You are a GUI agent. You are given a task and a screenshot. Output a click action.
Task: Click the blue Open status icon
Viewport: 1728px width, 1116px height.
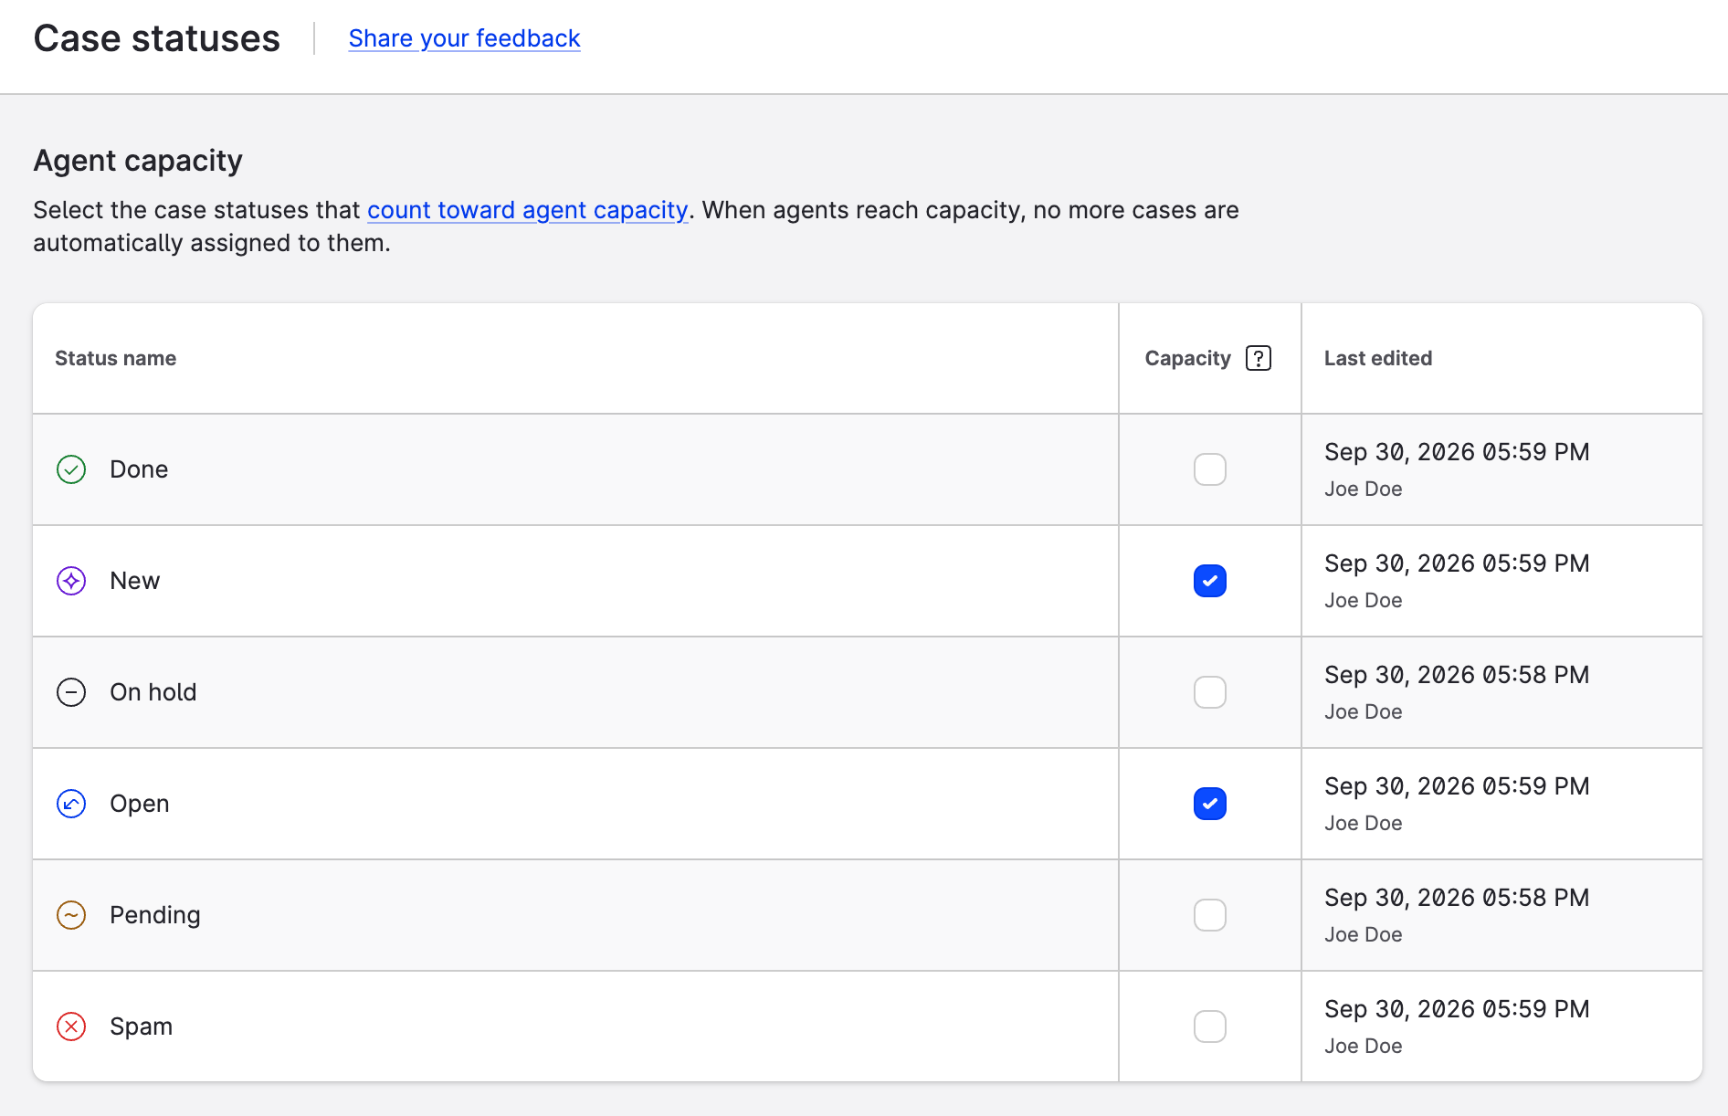pyautogui.click(x=71, y=804)
